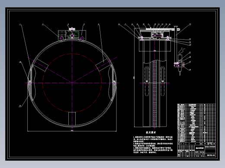Click the gearbox housing atop the ring
The height and width of the screenshot is (168, 225).
click(x=72, y=35)
